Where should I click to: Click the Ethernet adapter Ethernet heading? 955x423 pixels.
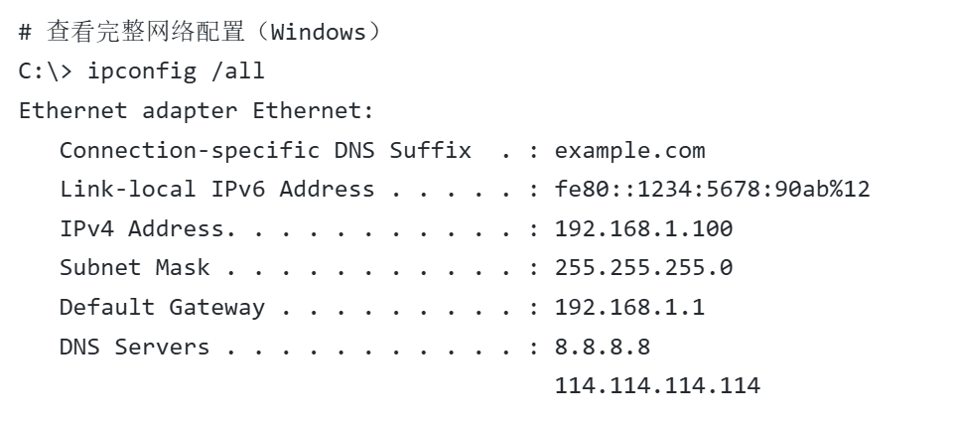[x=196, y=110]
